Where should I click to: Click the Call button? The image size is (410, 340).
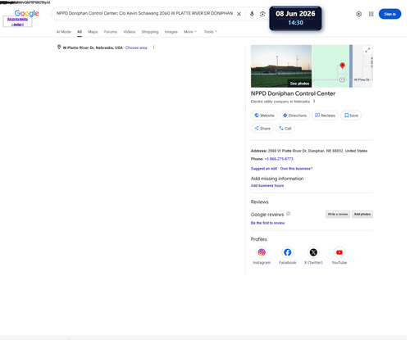285,129
